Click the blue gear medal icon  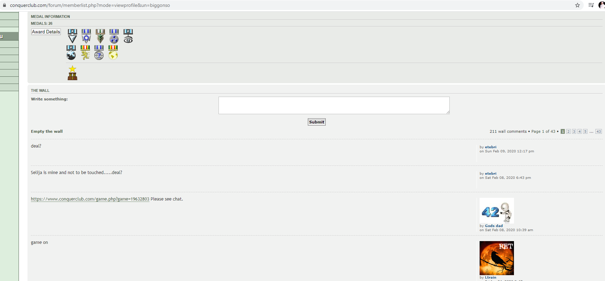[x=86, y=36]
